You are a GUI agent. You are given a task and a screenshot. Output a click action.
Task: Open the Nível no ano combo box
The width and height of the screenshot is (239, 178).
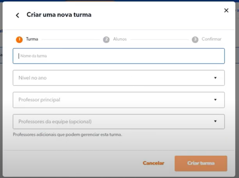tap(113, 78)
